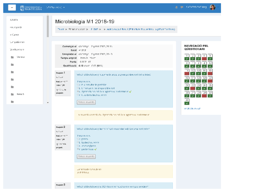Click the hamburger menu button in header
Viewport: 272px width, 192px height.
[12, 8]
